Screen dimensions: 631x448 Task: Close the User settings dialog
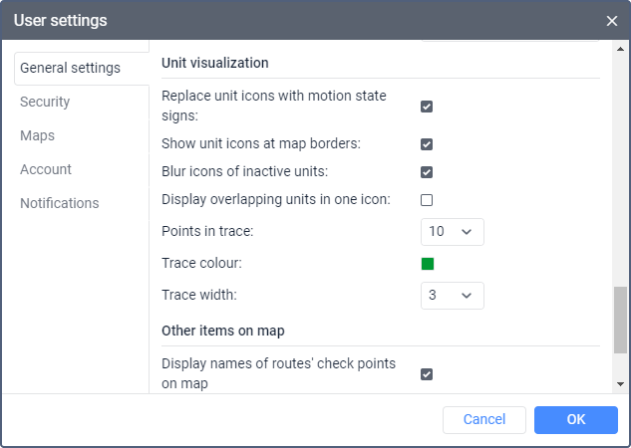click(612, 20)
